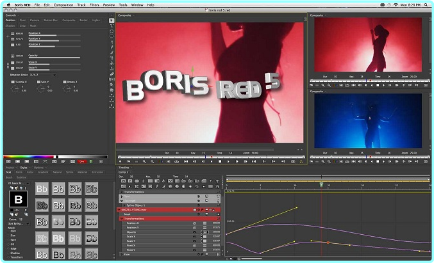Screen dimensions: 434x263
Task: Click sphere icon in timeline toolbar second row
Action: (177, 186)
